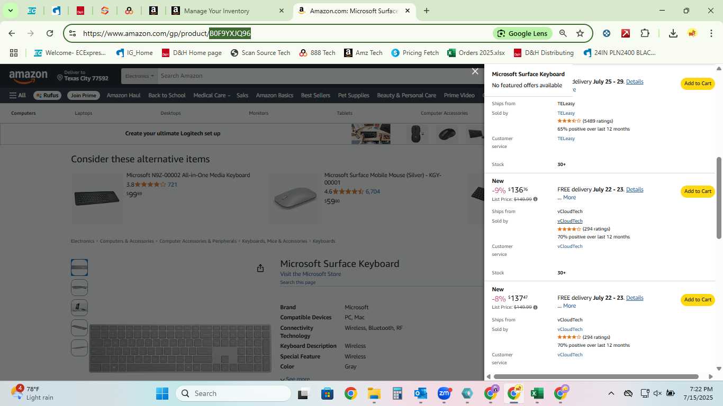Open TELeasy seller link under Sold by
723x406 pixels.
tap(566, 113)
